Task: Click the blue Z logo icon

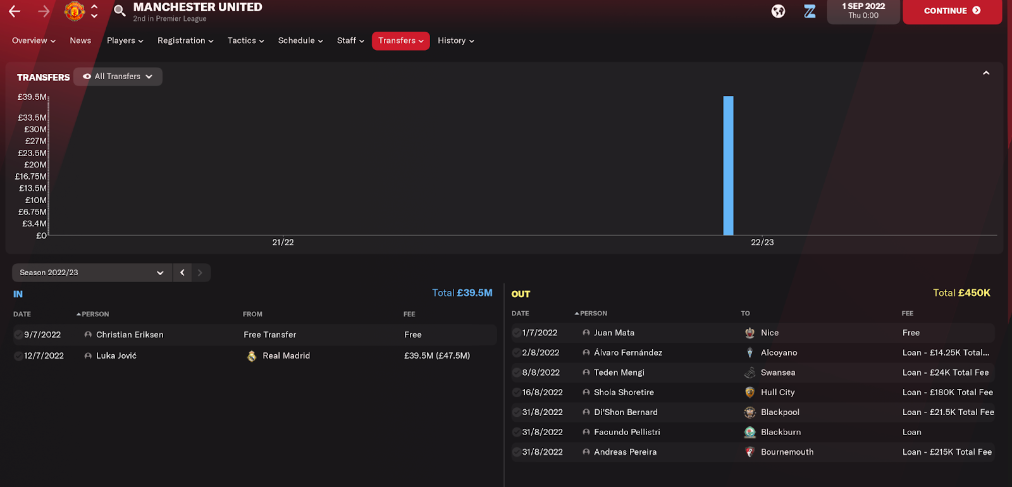Action: click(x=810, y=11)
